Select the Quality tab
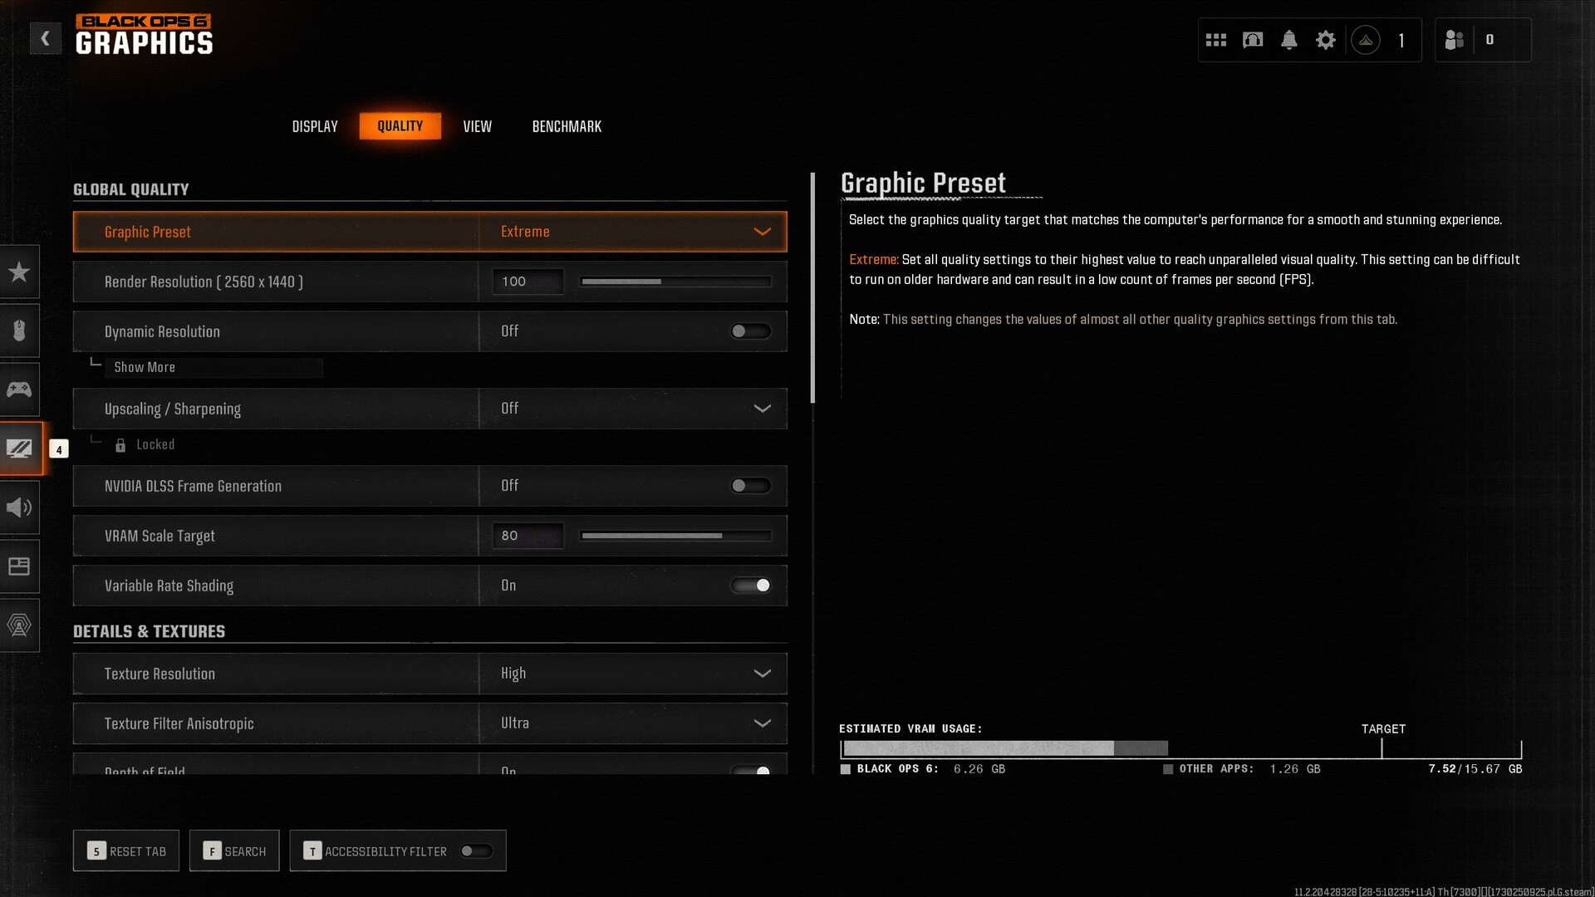This screenshot has width=1595, height=897. point(400,126)
